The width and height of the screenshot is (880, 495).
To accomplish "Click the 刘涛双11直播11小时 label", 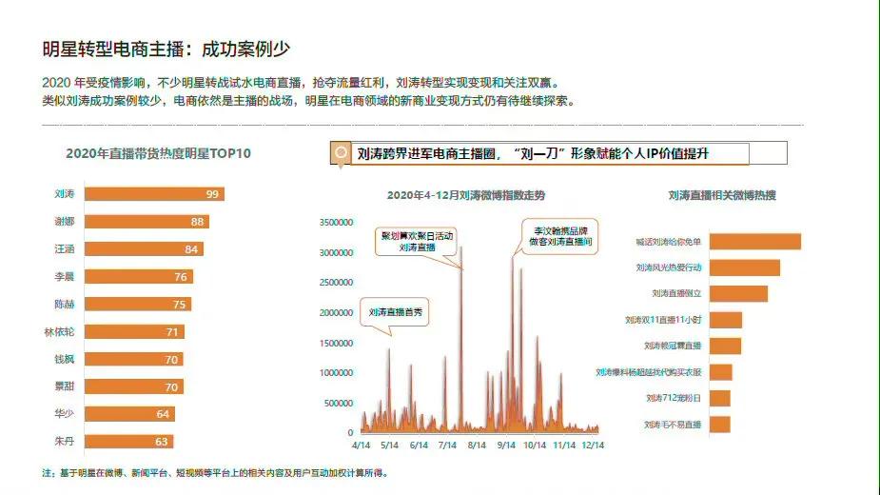I will point(663,320).
